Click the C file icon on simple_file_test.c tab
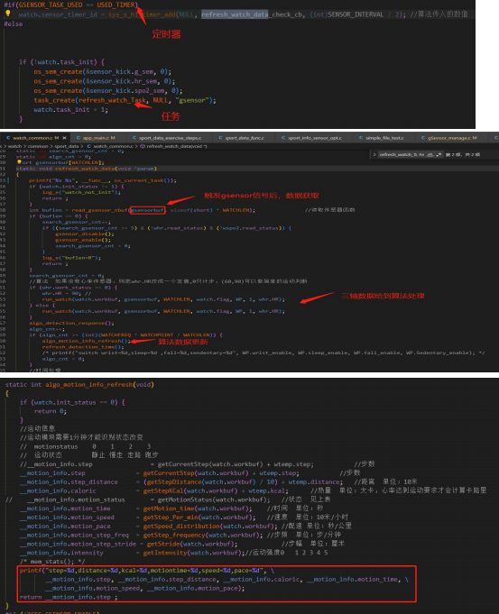Viewport: 499px width, 614px height. [361, 138]
